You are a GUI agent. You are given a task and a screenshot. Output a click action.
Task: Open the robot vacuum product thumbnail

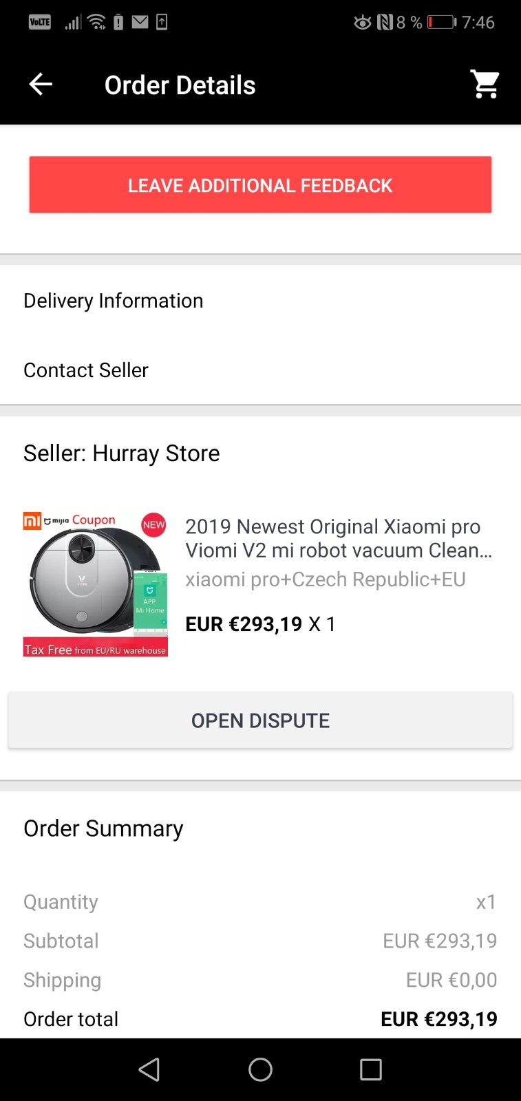(x=96, y=584)
